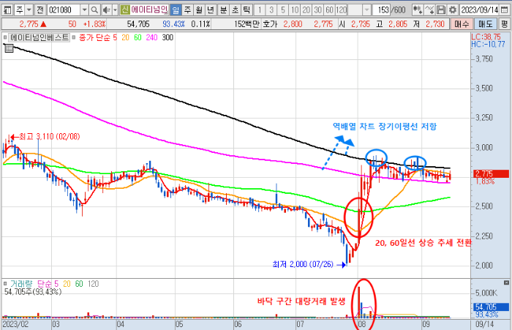Click the LC:38.75 indicator text

pos(486,37)
